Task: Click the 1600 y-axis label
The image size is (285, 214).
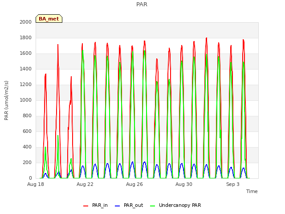Action: coord(26,53)
